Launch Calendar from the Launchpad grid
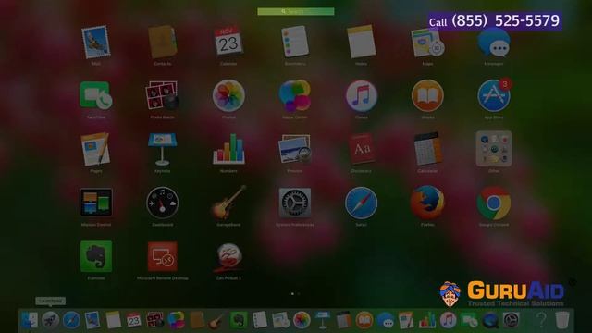The image size is (592, 333). (x=228, y=42)
